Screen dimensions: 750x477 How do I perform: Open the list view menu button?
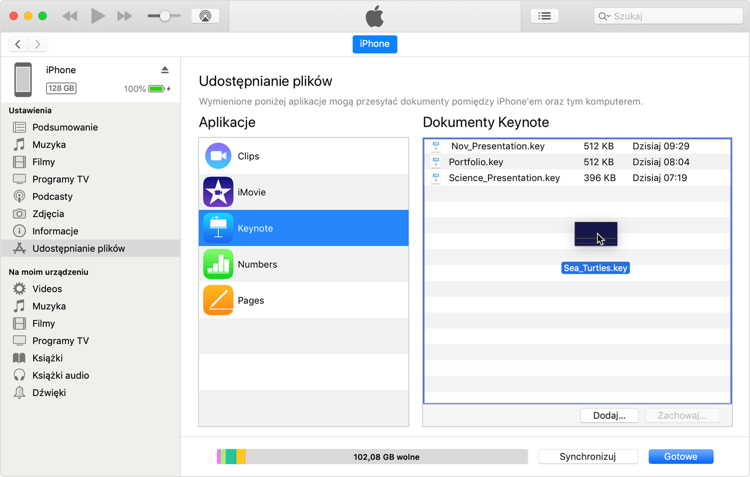click(544, 16)
